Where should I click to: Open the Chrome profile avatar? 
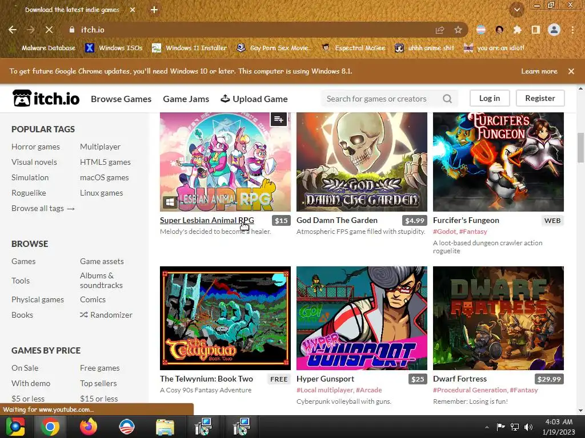[554, 30]
